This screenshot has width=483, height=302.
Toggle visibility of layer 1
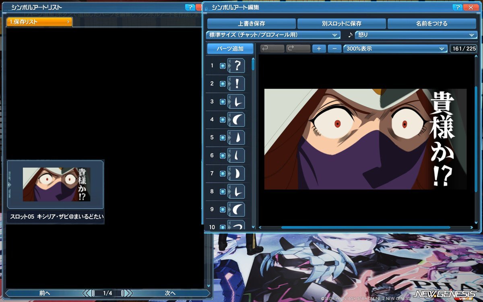pos(223,66)
